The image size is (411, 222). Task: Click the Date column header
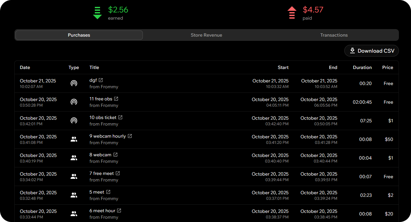coord(25,67)
